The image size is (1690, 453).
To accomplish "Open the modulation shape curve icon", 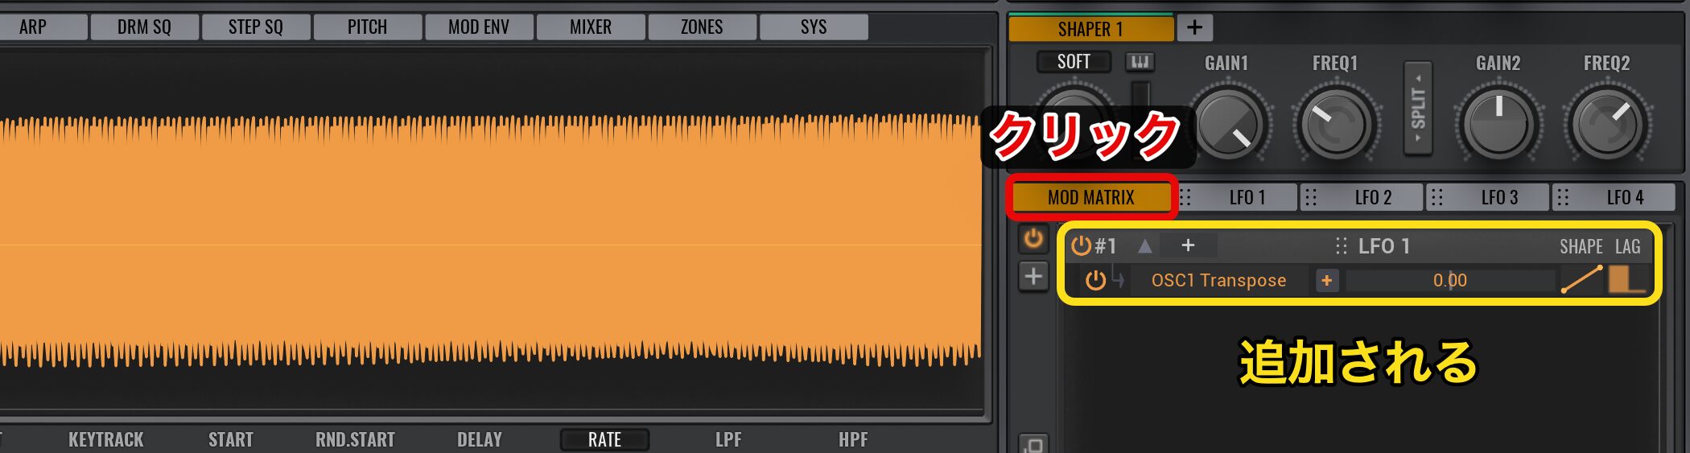I will [1581, 280].
